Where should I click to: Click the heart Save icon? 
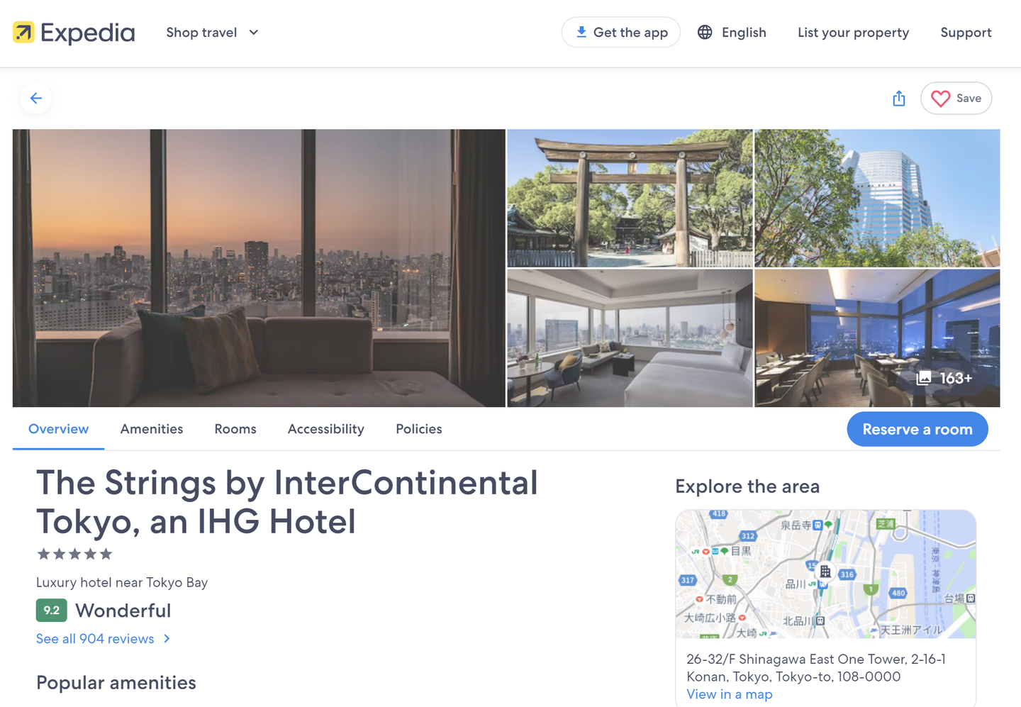click(940, 99)
